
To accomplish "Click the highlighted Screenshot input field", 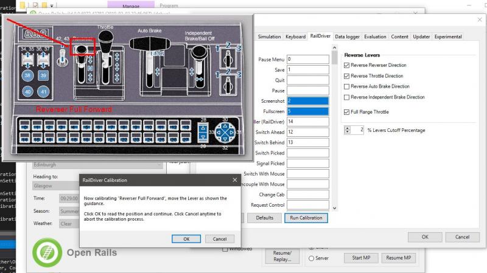I will 308,101.
